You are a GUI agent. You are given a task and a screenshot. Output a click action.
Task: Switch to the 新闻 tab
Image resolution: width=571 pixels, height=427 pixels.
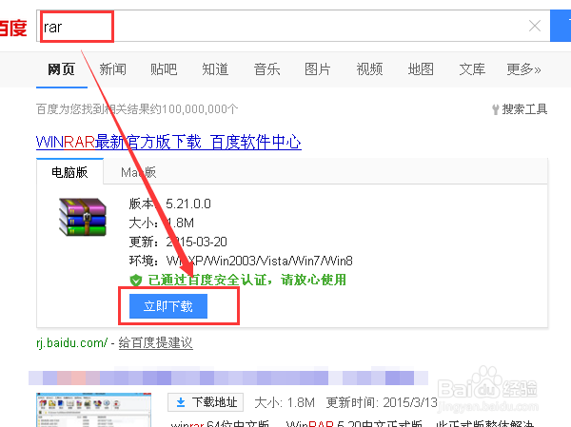coord(113,69)
